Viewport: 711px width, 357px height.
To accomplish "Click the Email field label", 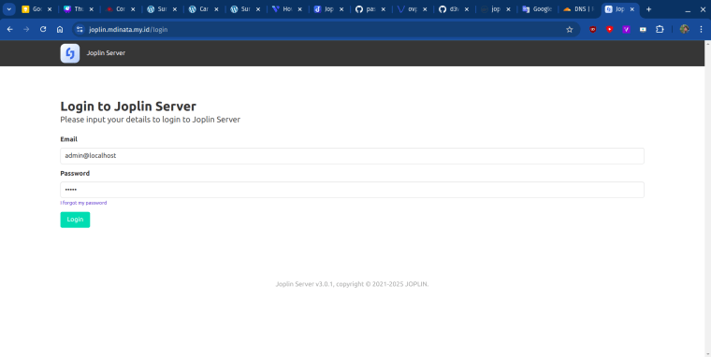I will point(69,139).
